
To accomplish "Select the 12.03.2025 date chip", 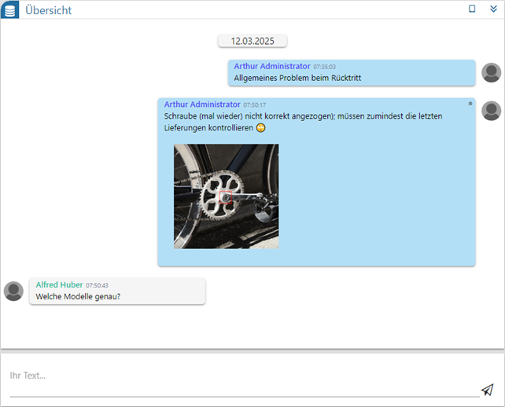I will (x=252, y=41).
